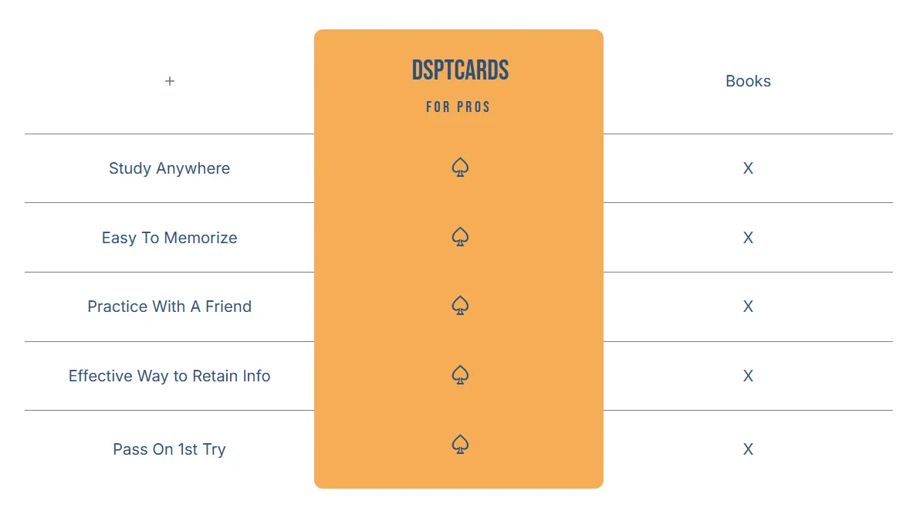The image size is (920, 518).
Task: Click X in Effective Way to Retain Info row
Action: 748,375
